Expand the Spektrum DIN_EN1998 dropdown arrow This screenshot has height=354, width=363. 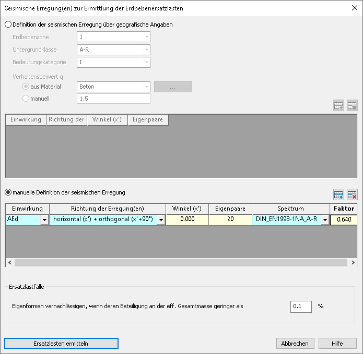click(x=325, y=220)
